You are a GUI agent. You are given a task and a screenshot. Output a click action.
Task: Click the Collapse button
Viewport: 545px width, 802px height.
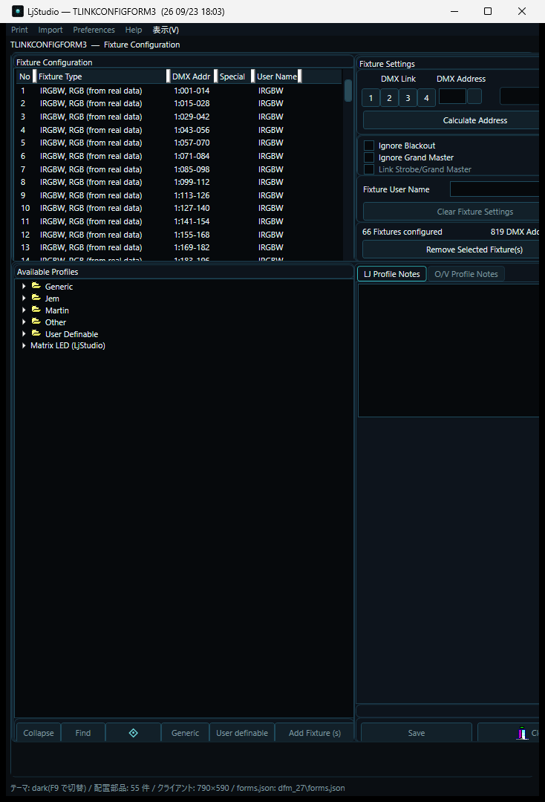pyautogui.click(x=39, y=733)
